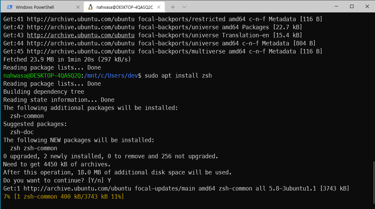Click 'After this operation, 18.0 MB' line
This screenshot has width=375, height=209.
(117, 172)
